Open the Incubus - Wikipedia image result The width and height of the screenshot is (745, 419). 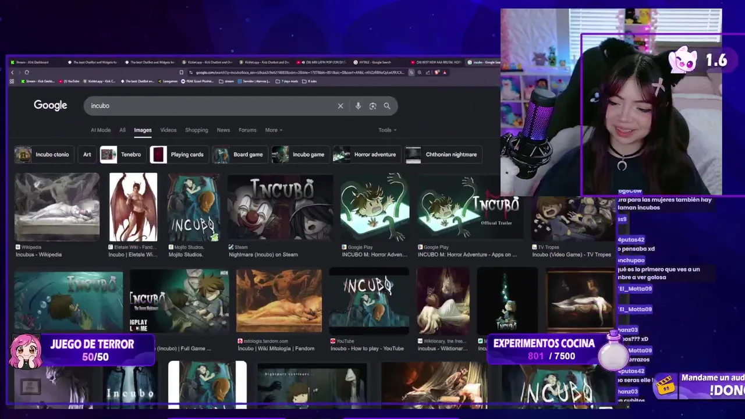click(57, 207)
